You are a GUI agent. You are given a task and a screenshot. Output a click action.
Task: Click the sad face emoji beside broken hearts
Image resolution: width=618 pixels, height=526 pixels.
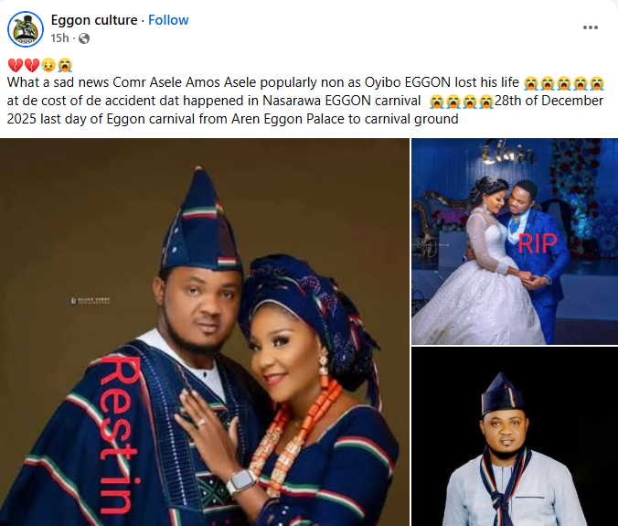pyautogui.click(x=48, y=65)
